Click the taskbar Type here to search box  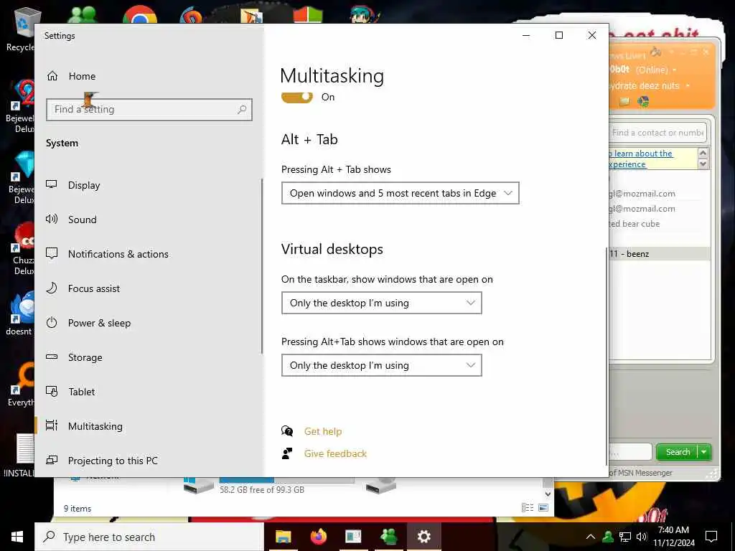149,537
